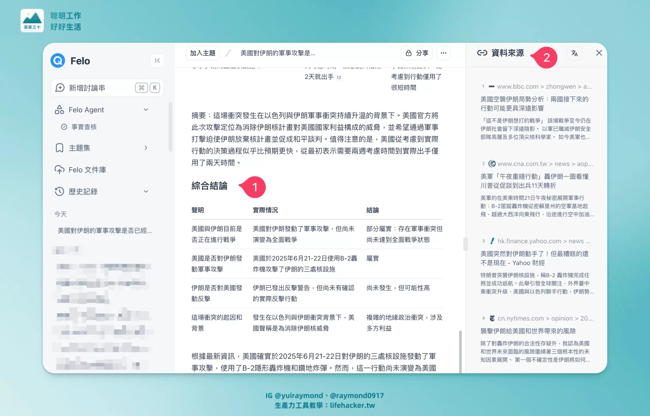Open history thread 美國對伊朗的軍事攻擊是否已經...
Viewport: 650px width, 416px height.
pyautogui.click(x=105, y=231)
